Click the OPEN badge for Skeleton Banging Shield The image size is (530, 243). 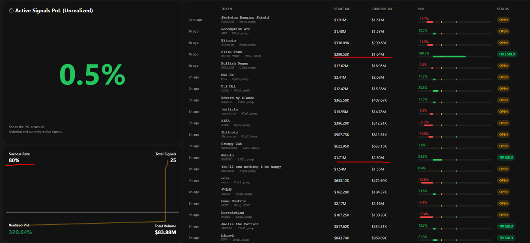pyautogui.click(x=503, y=20)
